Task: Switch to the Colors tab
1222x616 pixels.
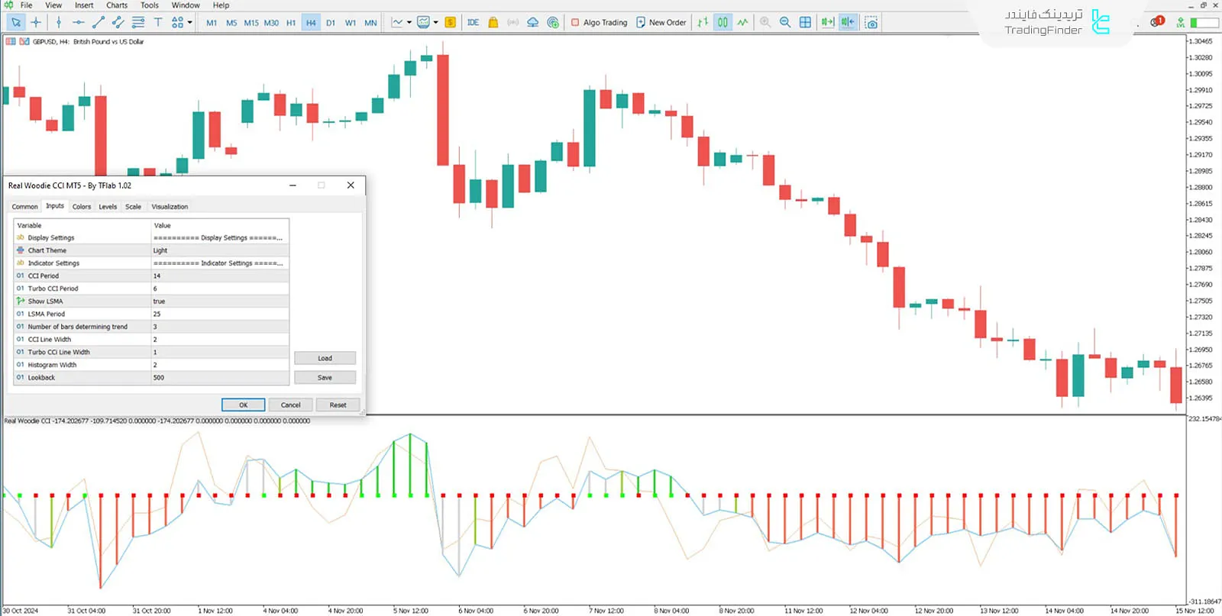Action: pos(82,207)
